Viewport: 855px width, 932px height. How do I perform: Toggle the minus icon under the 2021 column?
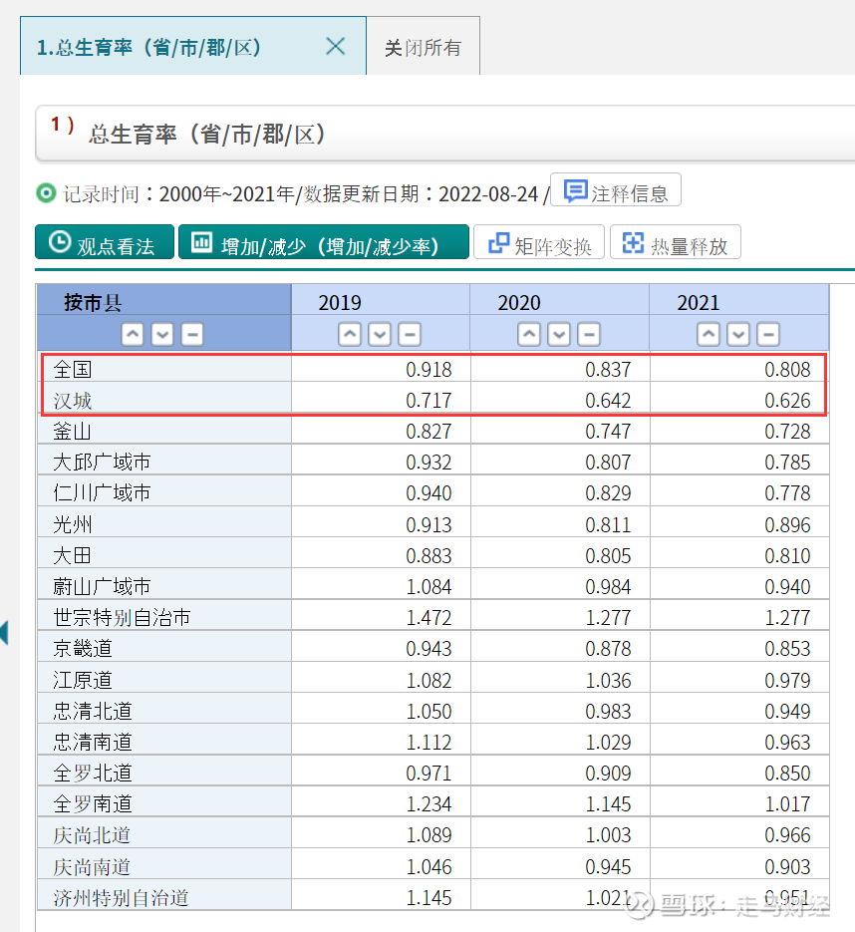point(768,334)
